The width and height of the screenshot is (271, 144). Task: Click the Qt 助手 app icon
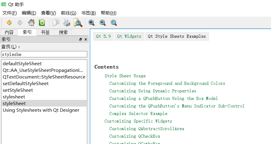tap(4, 4)
